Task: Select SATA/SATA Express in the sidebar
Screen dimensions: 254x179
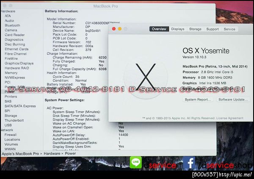Action: 20,106
